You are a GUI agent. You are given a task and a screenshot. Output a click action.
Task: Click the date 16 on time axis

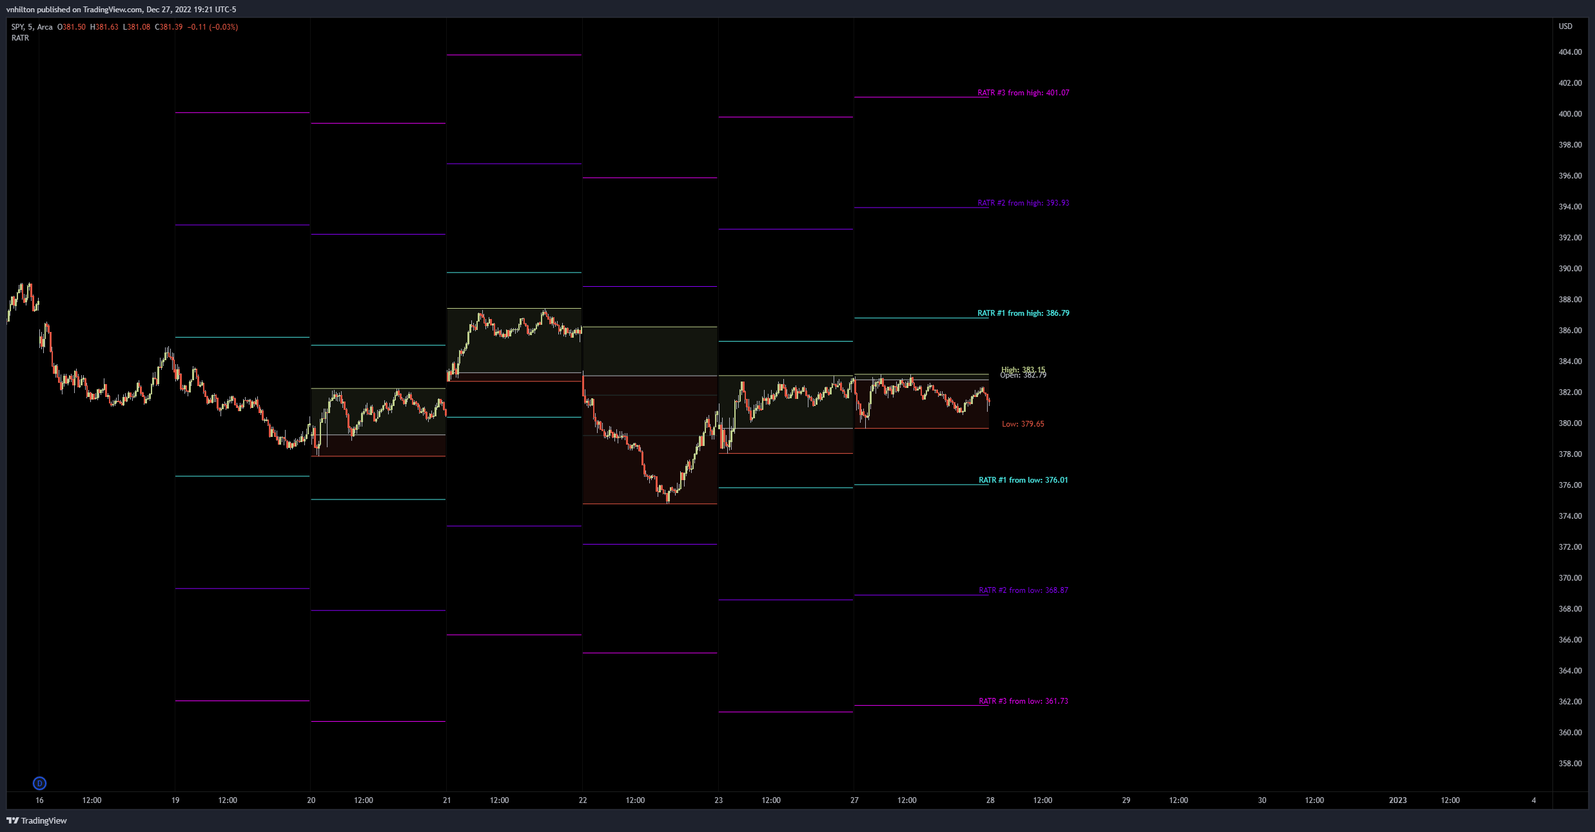(x=39, y=800)
